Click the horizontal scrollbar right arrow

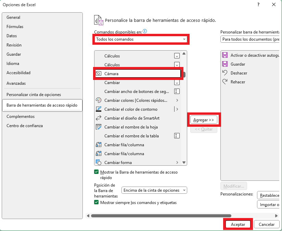[x=276, y=216]
